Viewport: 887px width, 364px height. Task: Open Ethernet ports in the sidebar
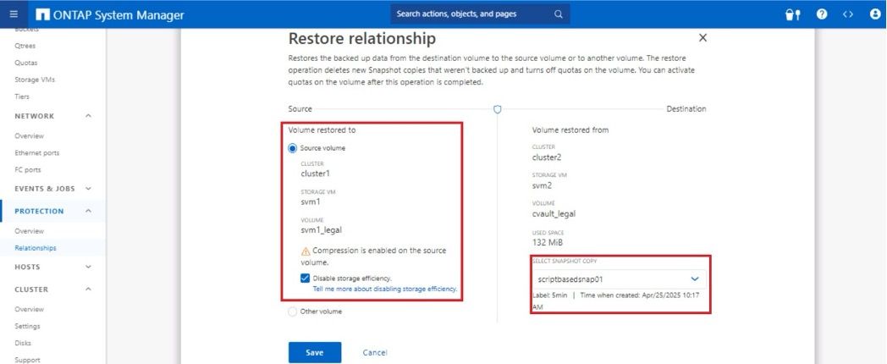click(x=37, y=153)
